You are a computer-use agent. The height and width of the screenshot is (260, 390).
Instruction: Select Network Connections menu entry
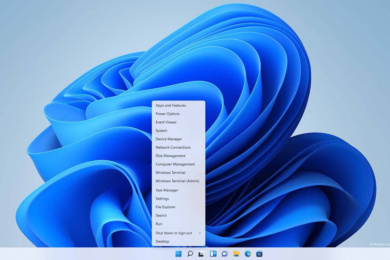[x=173, y=148]
